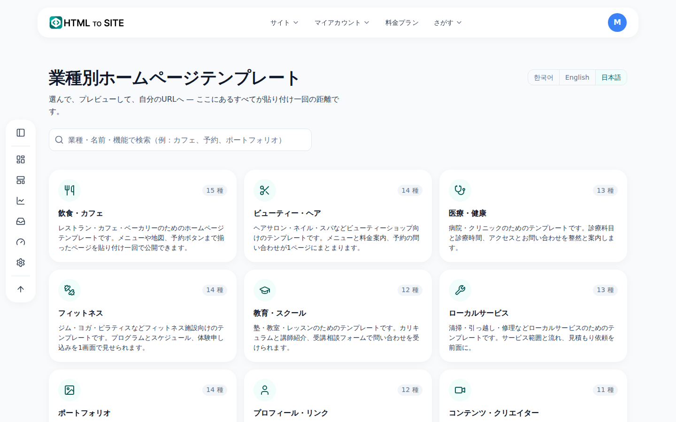Screen dimensions: 676x422
Task: Click the フィットネス description text
Action: click(142, 338)
